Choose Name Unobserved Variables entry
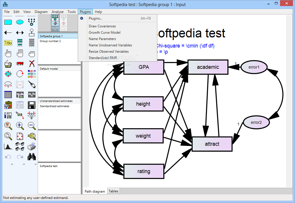 [x=118, y=45]
